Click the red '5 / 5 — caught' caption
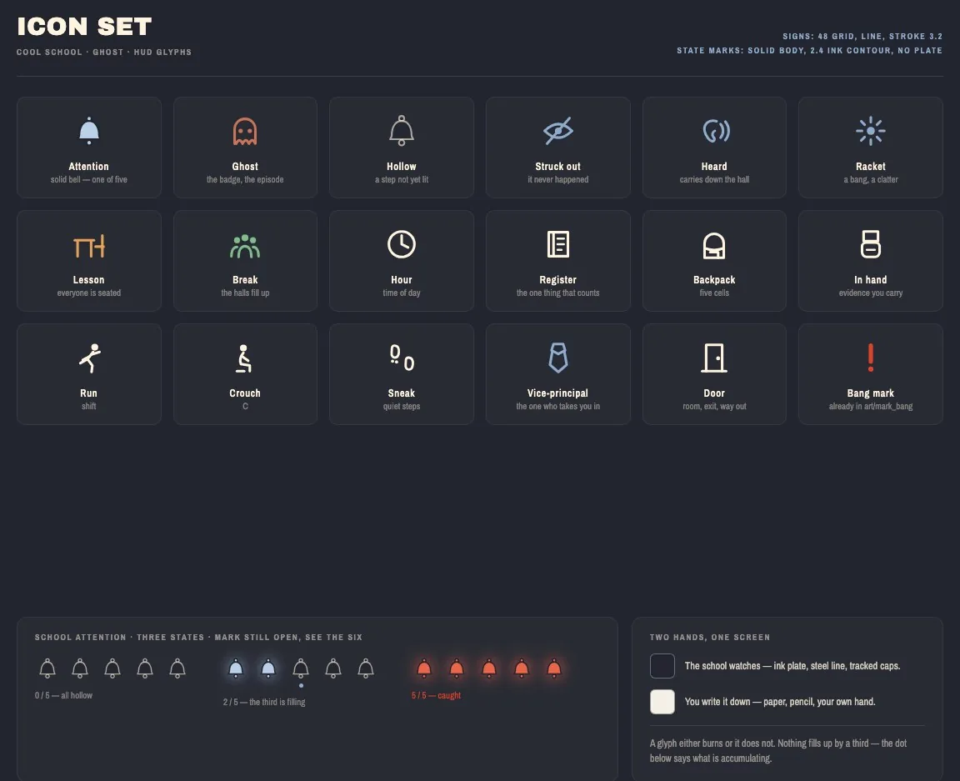960x781 pixels. [436, 695]
